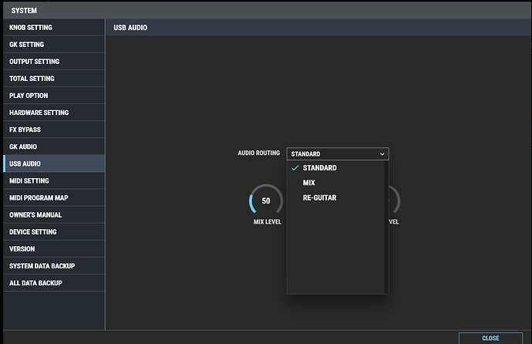Open MIDI Program Map section
This screenshot has height=344, width=532.
[39, 197]
